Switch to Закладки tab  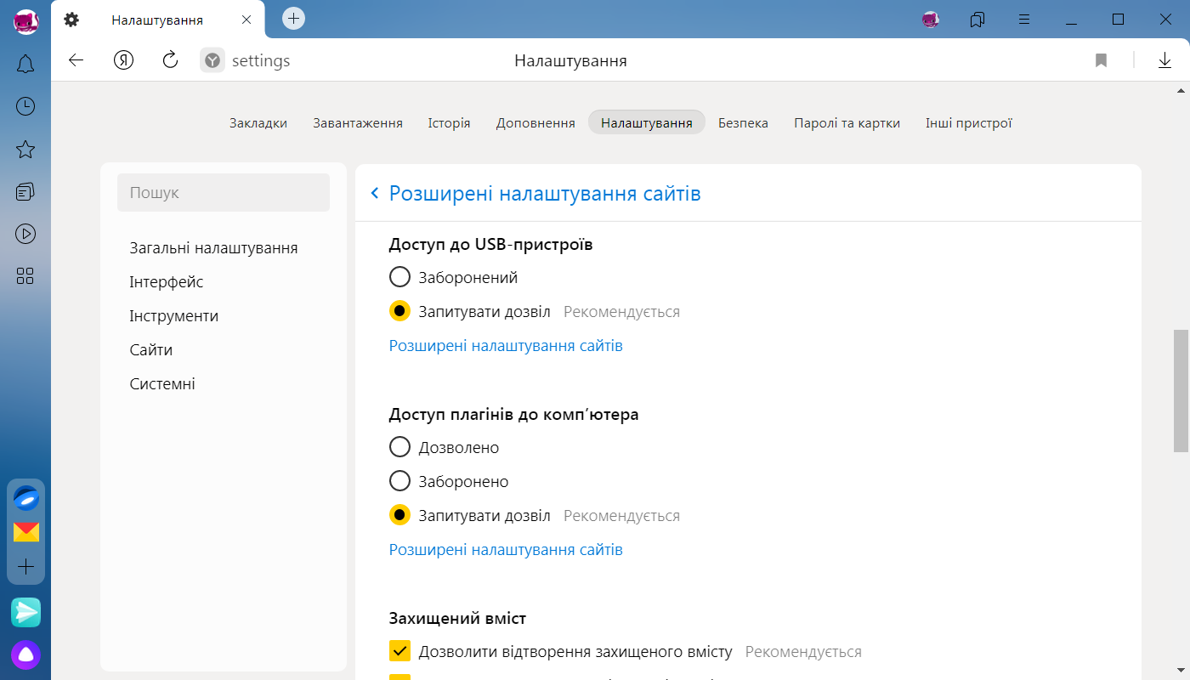pos(258,122)
